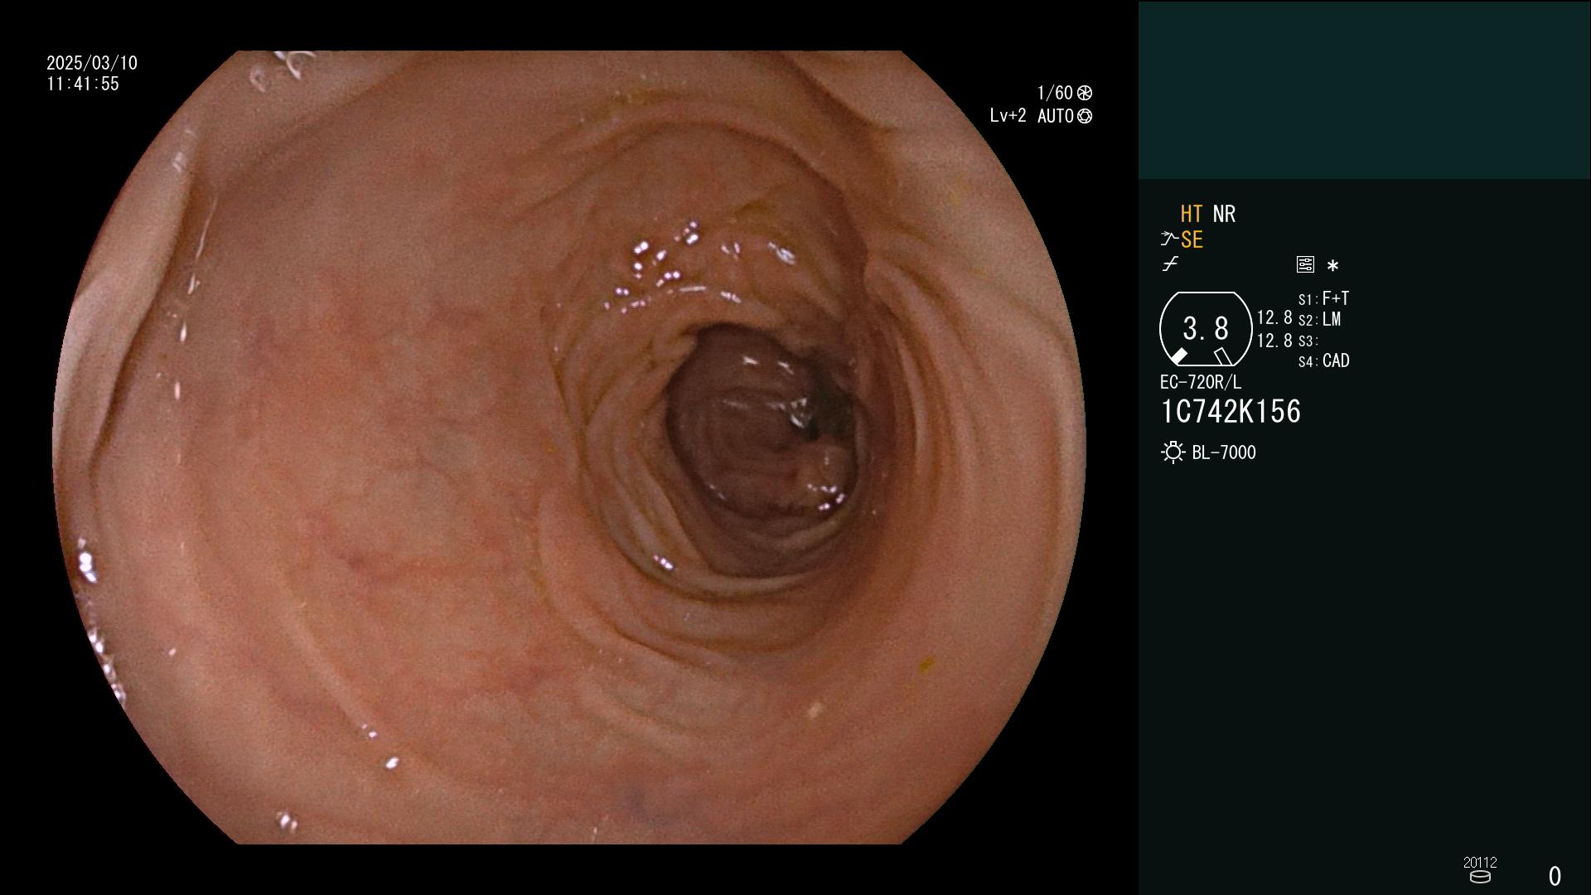This screenshot has height=895, width=1591.
Task: Click the time 11:41:55
Action: click(x=83, y=84)
